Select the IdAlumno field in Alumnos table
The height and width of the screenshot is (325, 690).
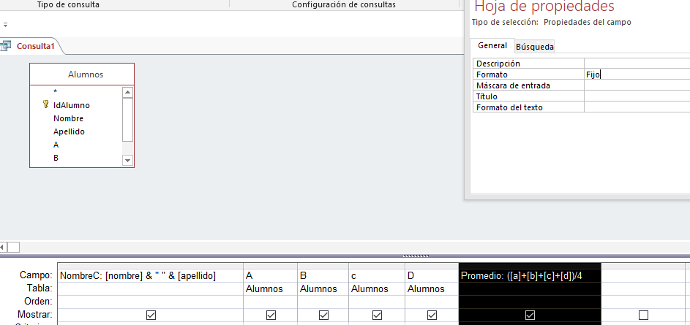coord(71,105)
